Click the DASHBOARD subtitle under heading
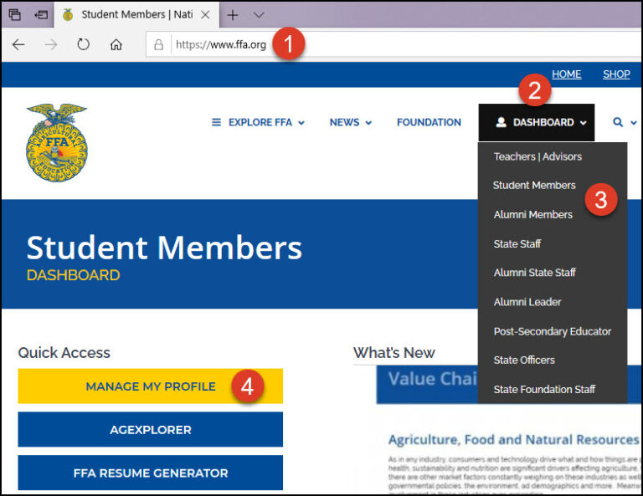 coord(74,275)
